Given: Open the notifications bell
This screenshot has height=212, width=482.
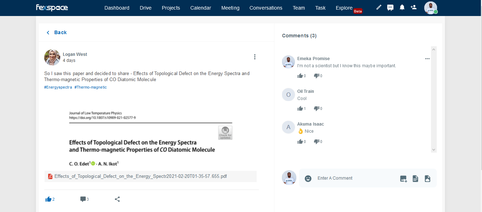Looking at the screenshot, I should [402, 7].
